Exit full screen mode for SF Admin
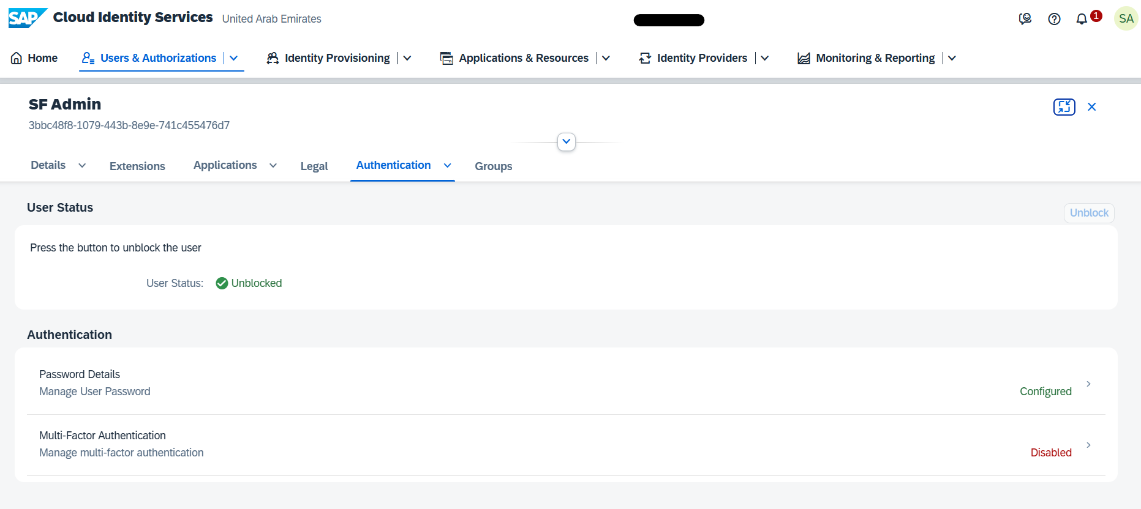1141x509 pixels. click(1064, 107)
